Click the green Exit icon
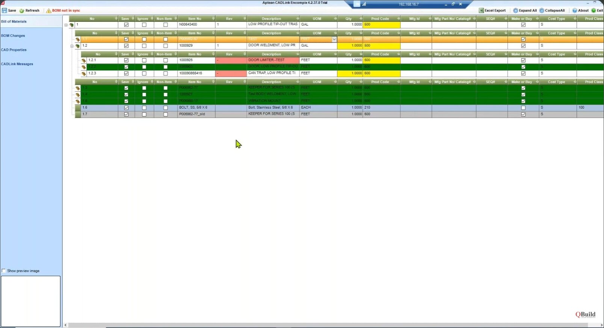 tap(593, 11)
